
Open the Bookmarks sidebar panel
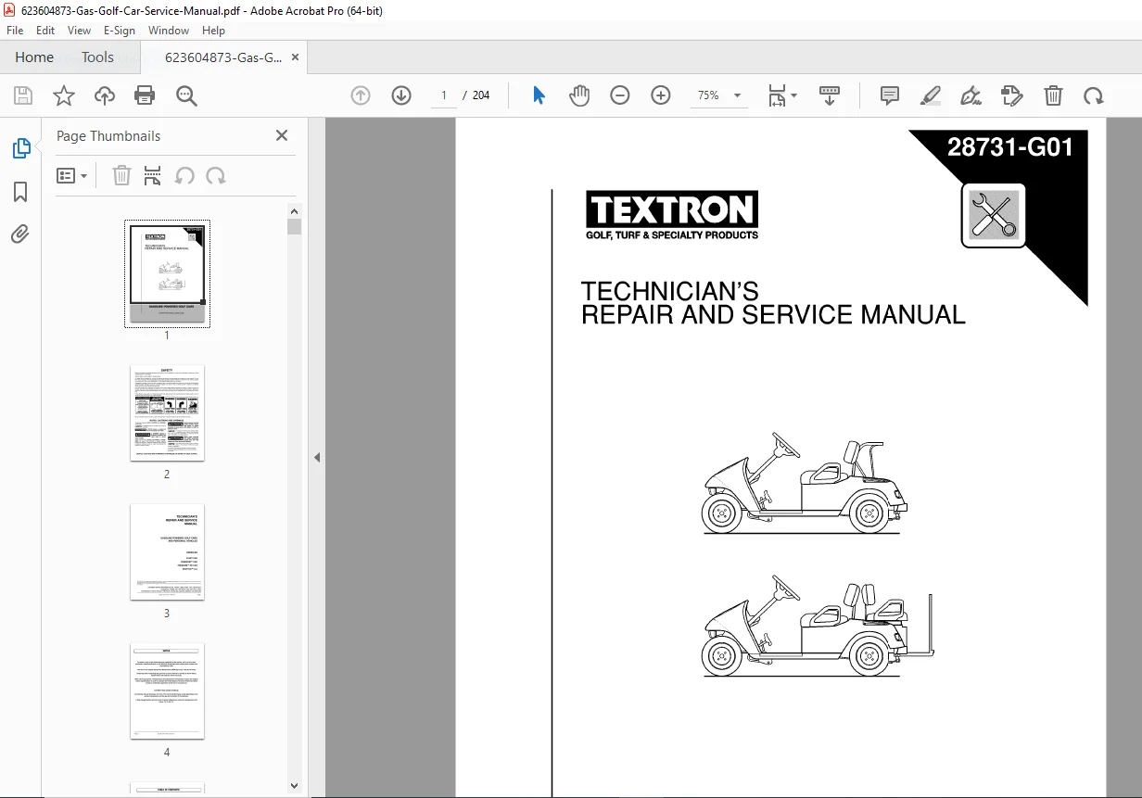tap(20, 192)
